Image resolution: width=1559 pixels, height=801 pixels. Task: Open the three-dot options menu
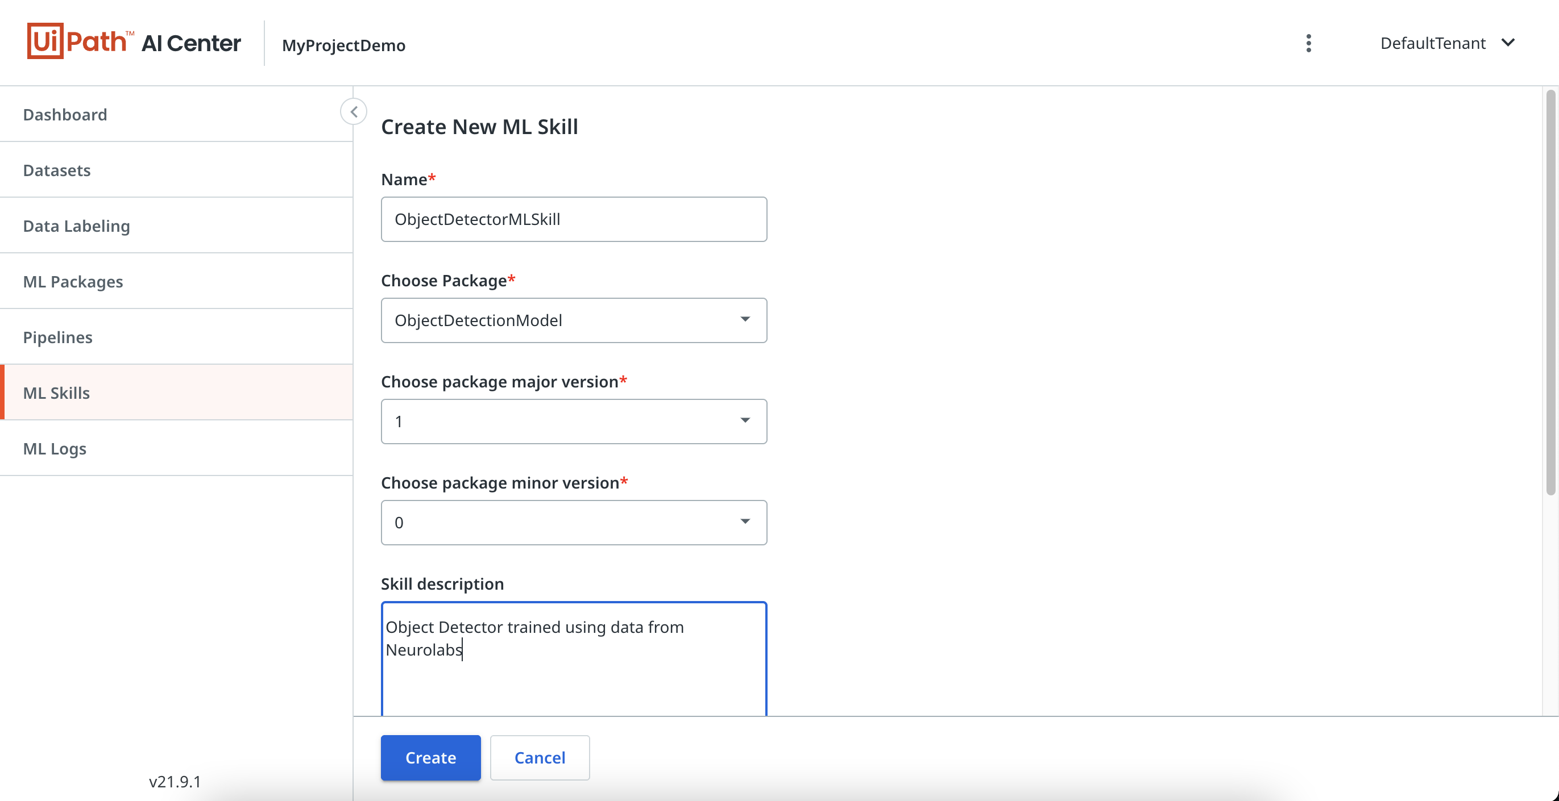pyautogui.click(x=1308, y=43)
